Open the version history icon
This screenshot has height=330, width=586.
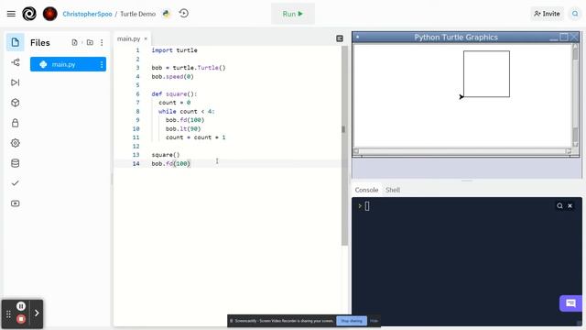(183, 14)
